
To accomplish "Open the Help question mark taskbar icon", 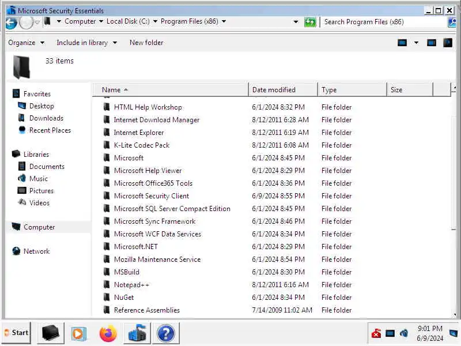I will click(166, 333).
